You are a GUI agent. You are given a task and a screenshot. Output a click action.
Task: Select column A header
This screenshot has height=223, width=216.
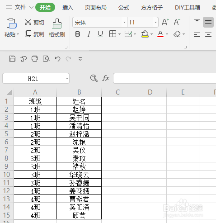pyautogui.click(x=35, y=92)
